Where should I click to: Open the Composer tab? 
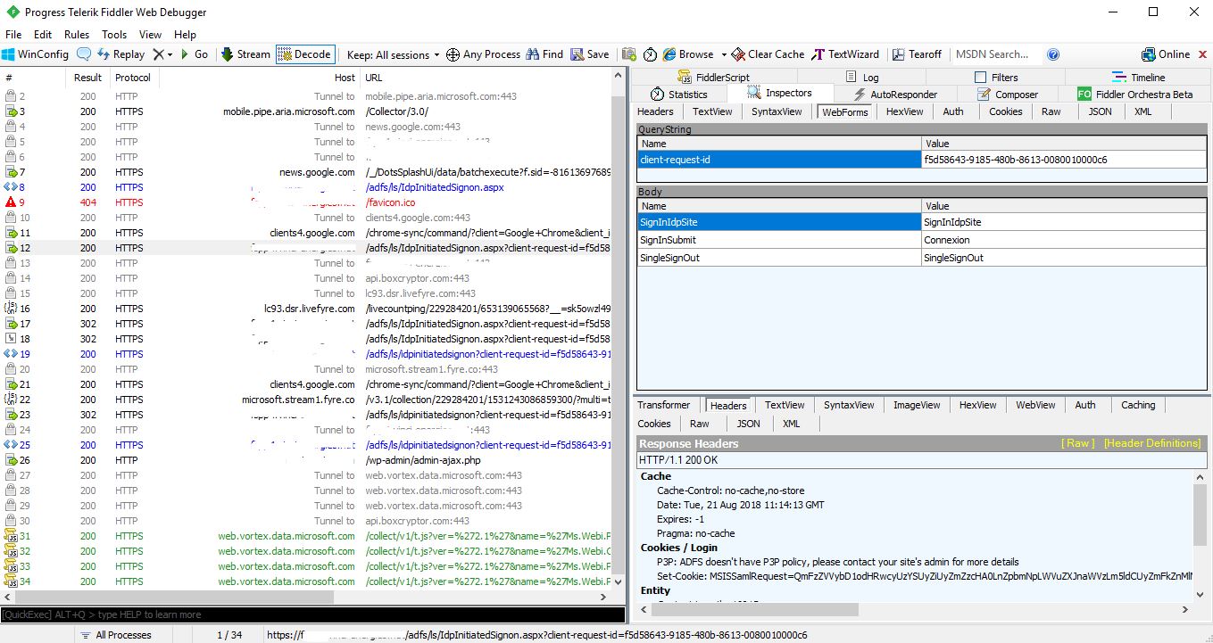1008,94
